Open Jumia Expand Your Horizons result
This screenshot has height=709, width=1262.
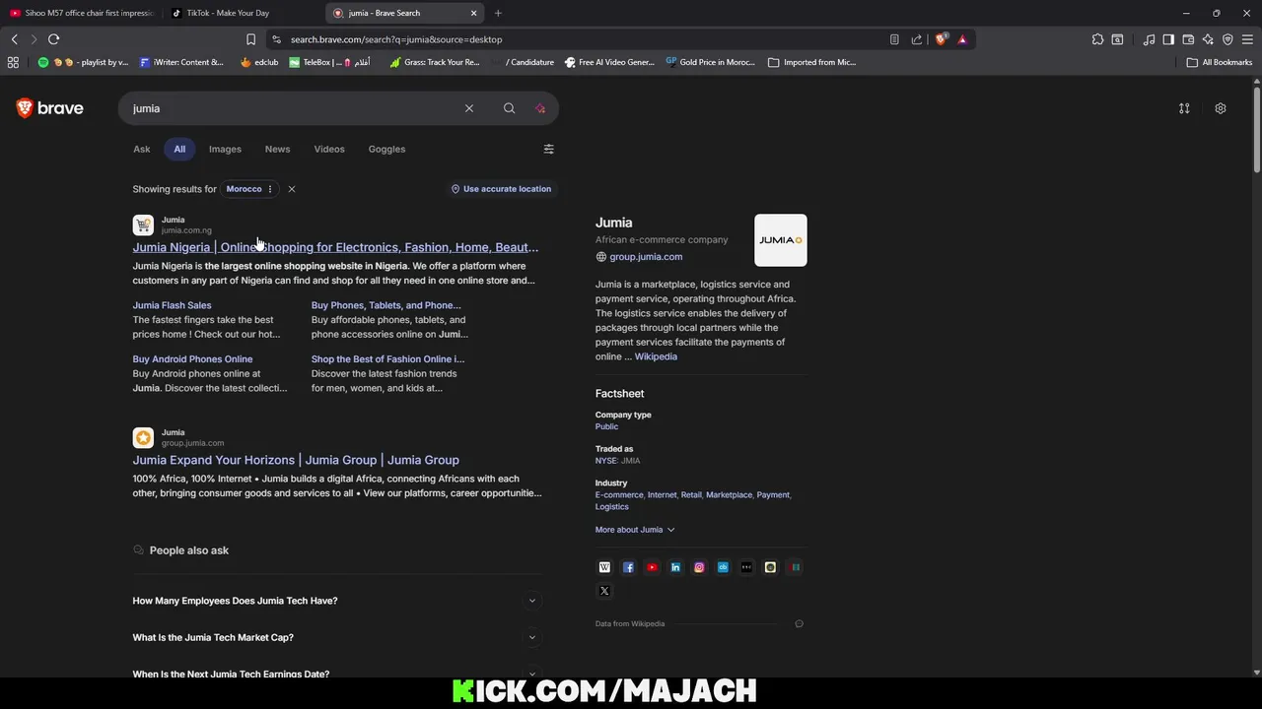tap(296, 460)
